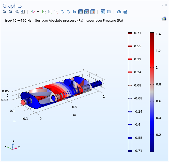This screenshot has height=162, width=169.
Task: Switch to the XY view
Action: 44,12
